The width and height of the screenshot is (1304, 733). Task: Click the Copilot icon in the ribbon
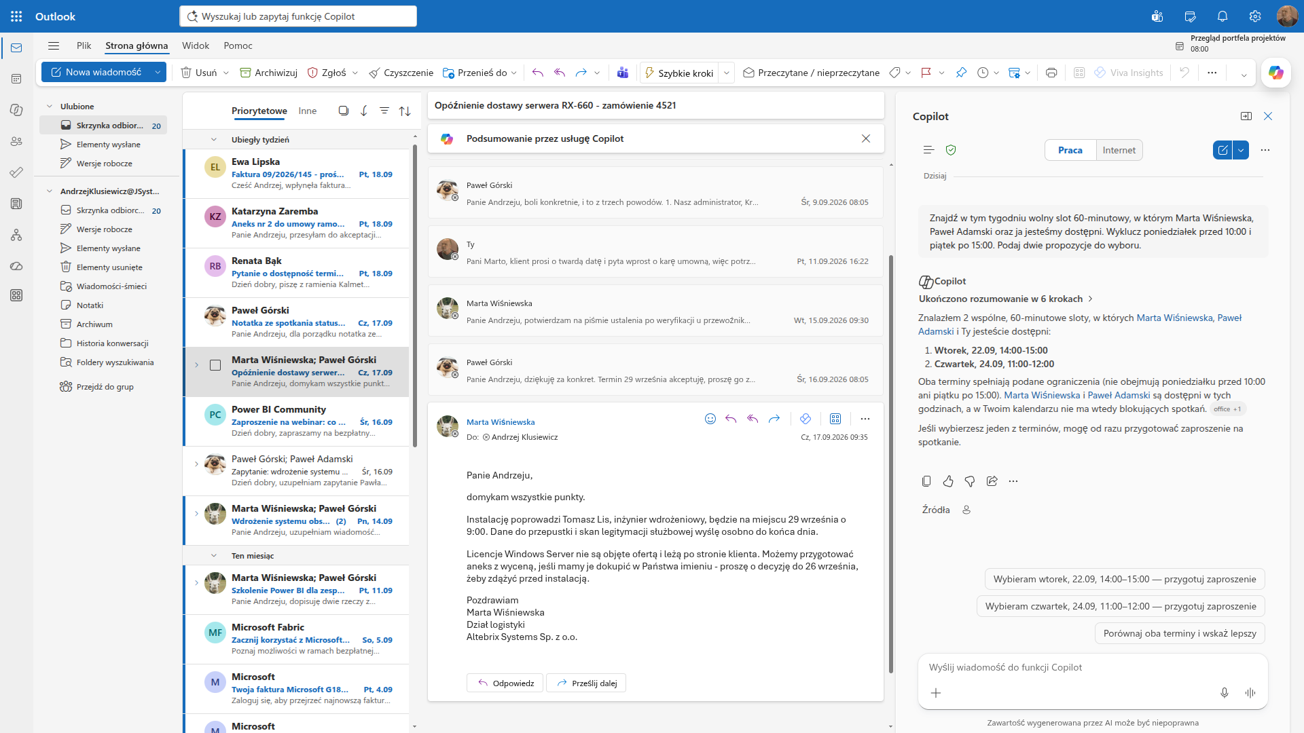click(x=1275, y=73)
